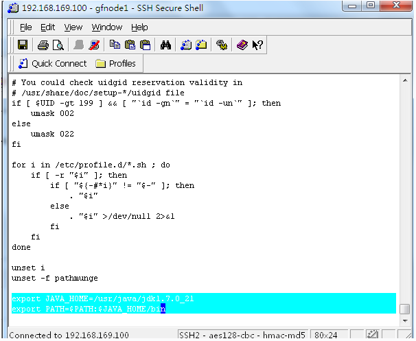The height and width of the screenshot is (341, 416).
Task: Click the Disconnect toolbar icon
Action: tap(94, 45)
